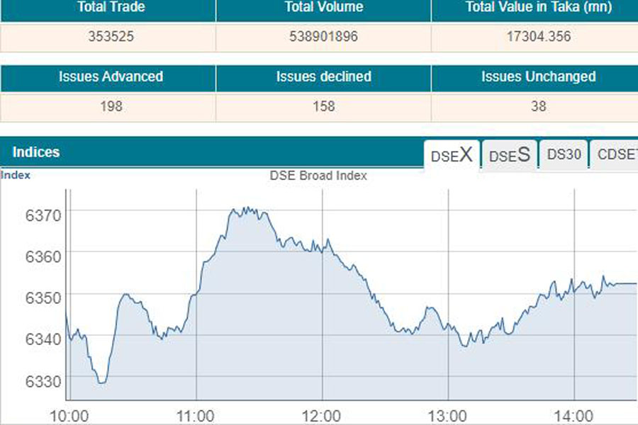
Task: Click the Total Volume column header
Action: click(323, 8)
